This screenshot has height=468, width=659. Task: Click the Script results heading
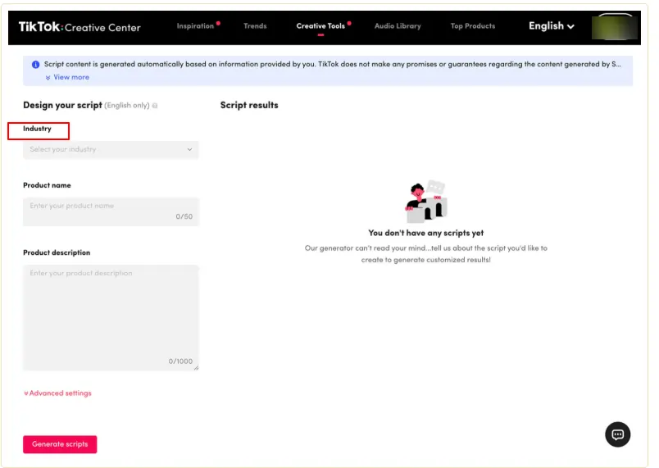point(249,105)
